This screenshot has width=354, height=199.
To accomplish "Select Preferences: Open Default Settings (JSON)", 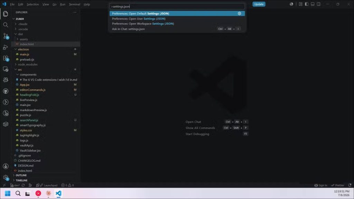I will [177, 13].
